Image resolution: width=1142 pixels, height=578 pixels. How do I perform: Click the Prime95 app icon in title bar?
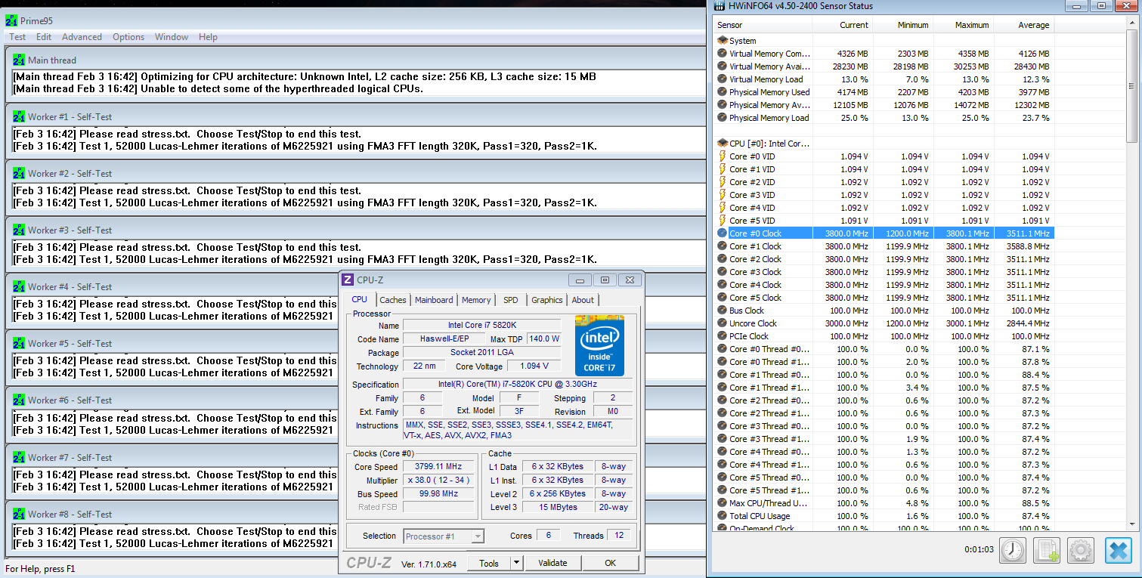[11, 20]
